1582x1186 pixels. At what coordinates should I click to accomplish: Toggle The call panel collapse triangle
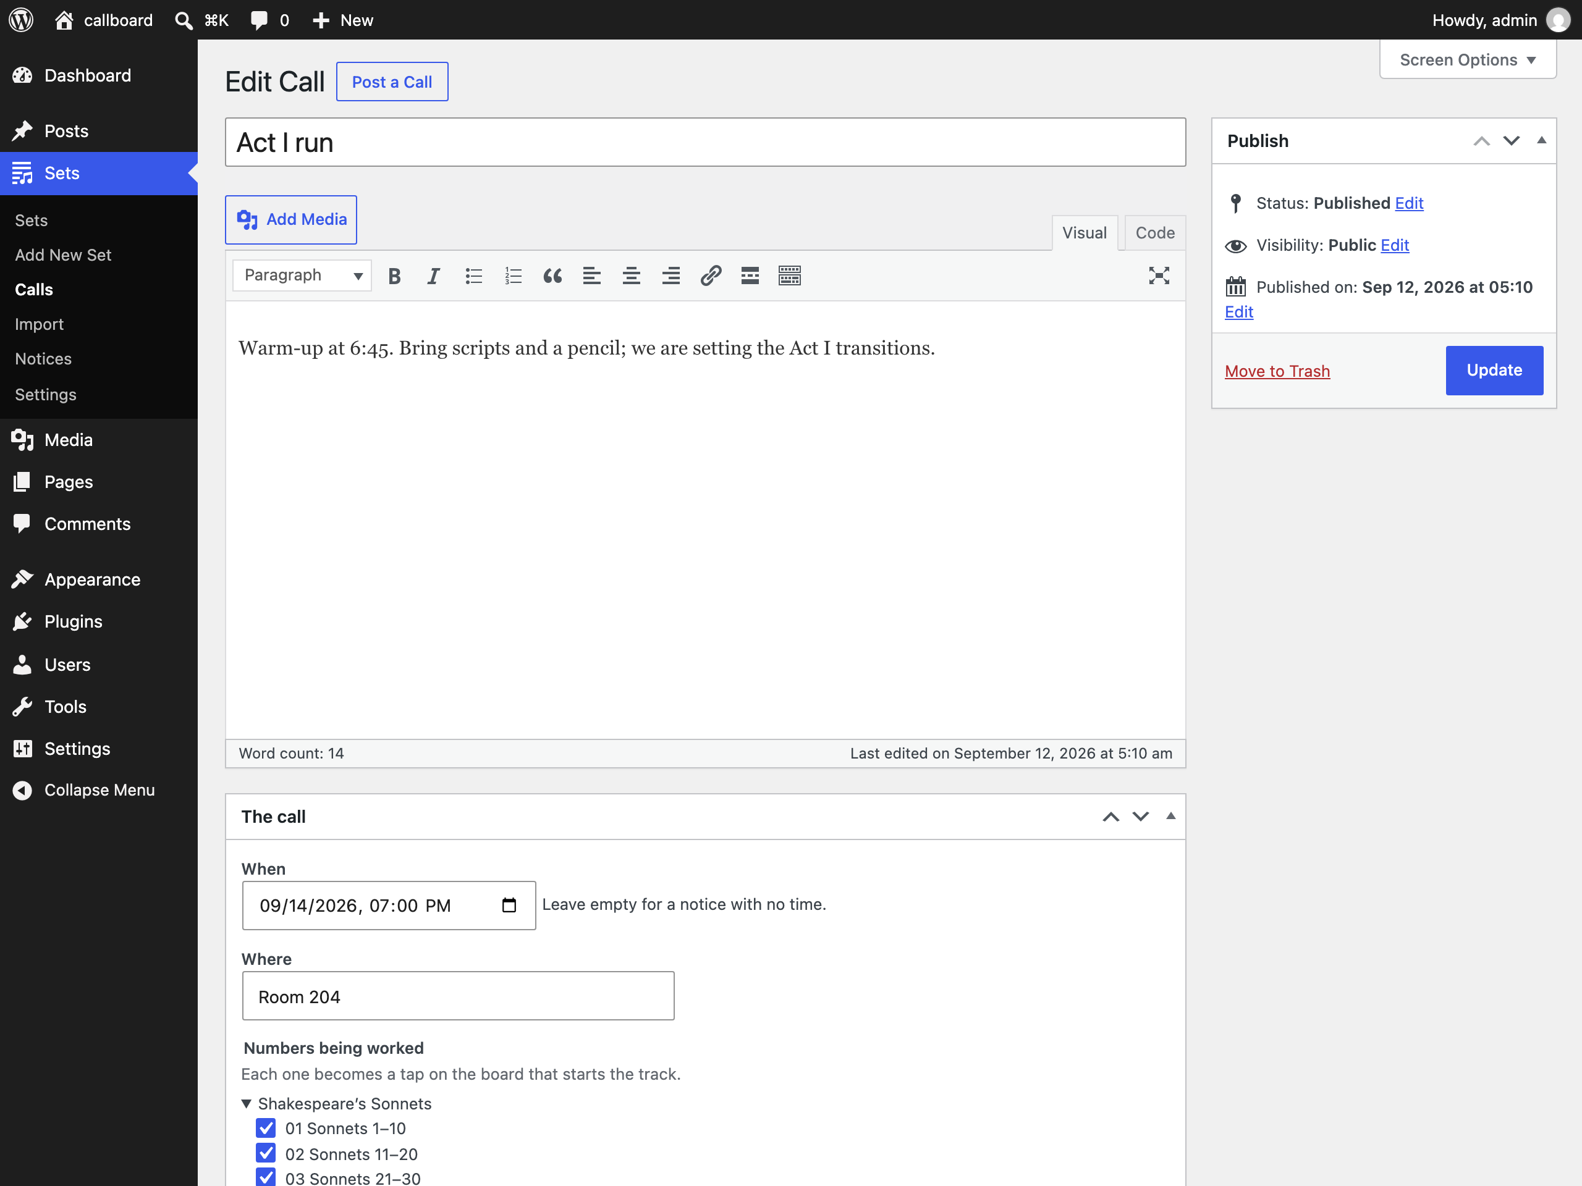[x=1171, y=816]
